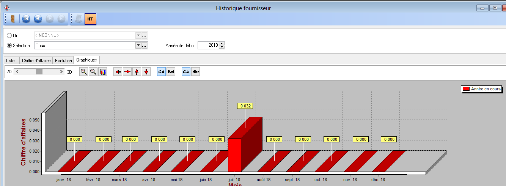Move chart up with red arrow
Image resolution: width=506 pixels, height=186 pixels.
137,72
